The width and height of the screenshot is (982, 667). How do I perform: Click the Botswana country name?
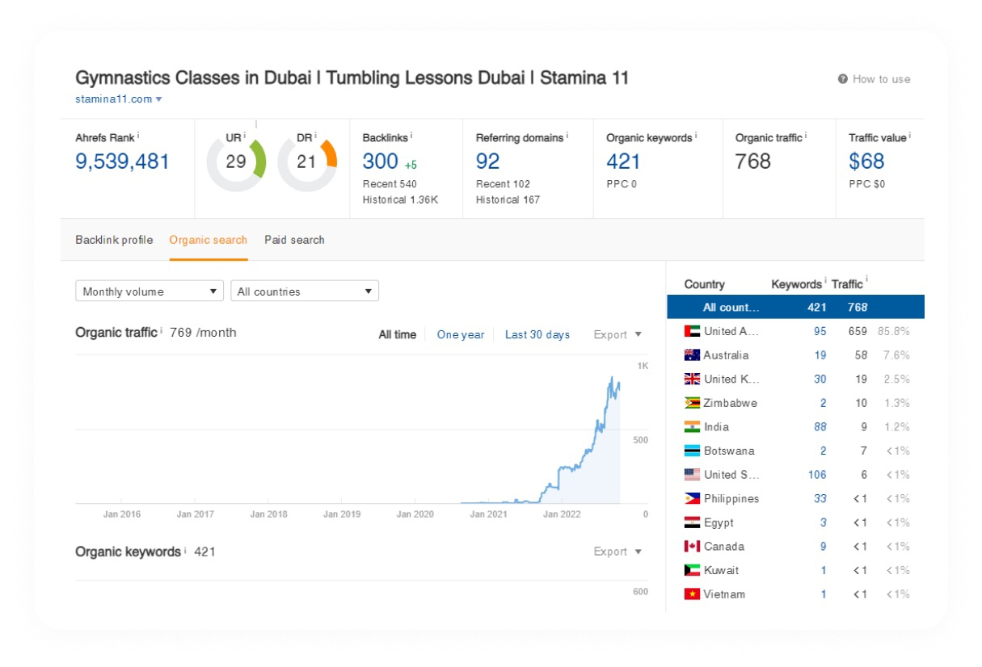729,451
